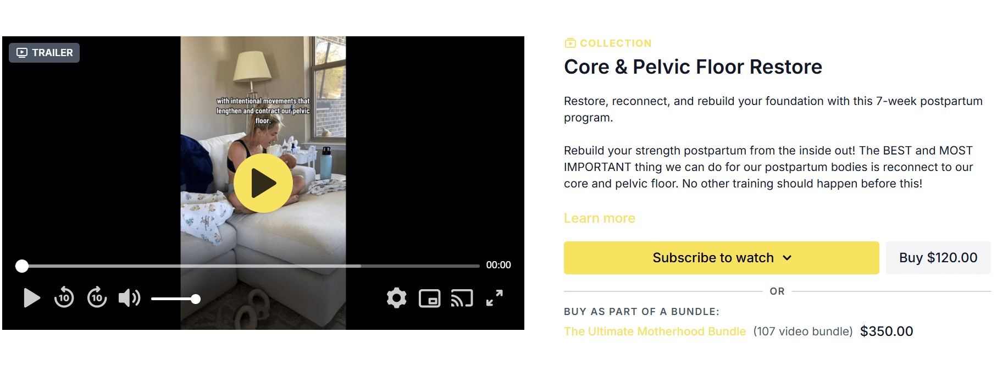This screenshot has width=1008, height=370.
Task: Click the large yellow play button
Action: point(263,183)
